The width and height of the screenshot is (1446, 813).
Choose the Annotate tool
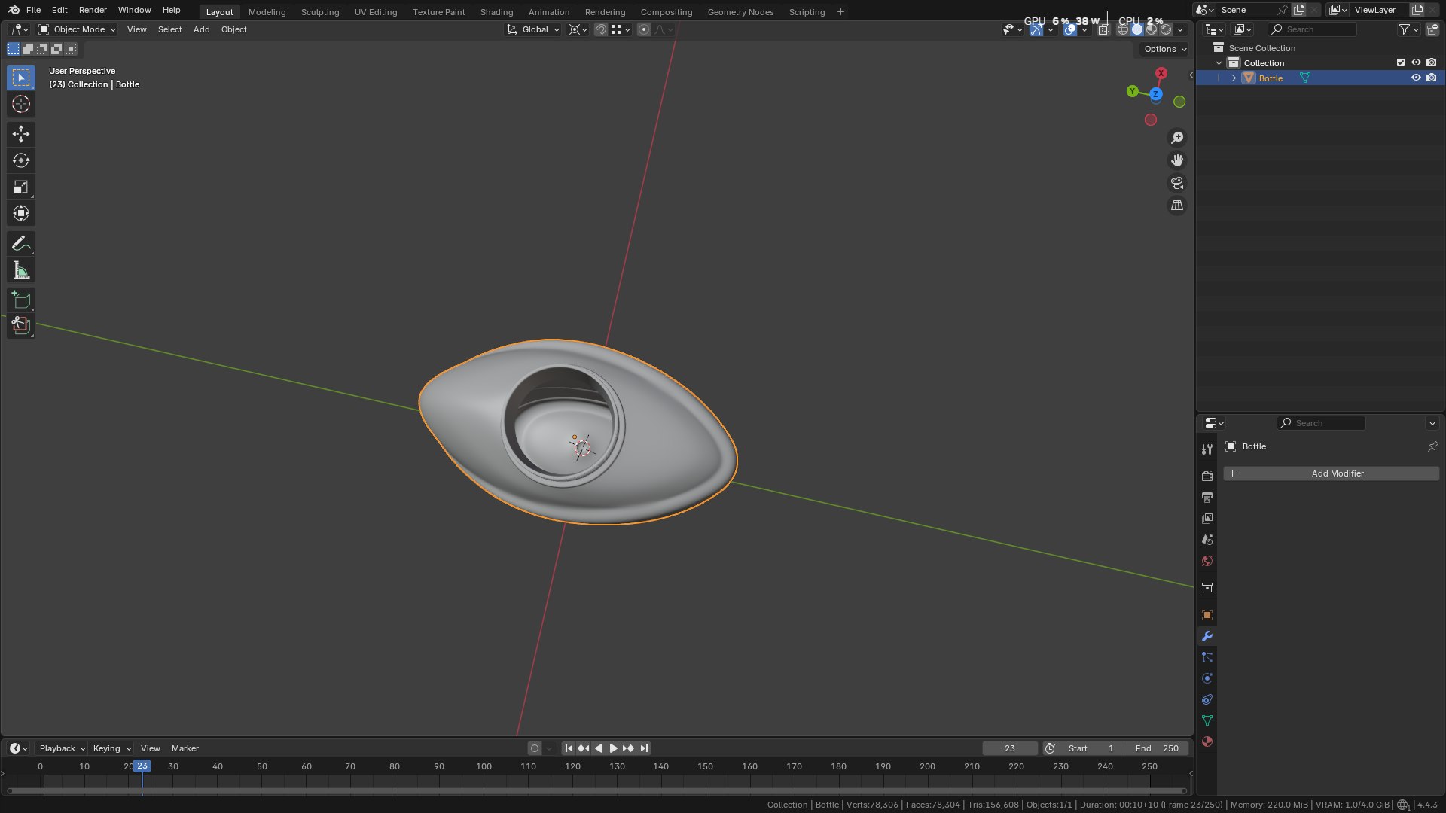pyautogui.click(x=21, y=244)
